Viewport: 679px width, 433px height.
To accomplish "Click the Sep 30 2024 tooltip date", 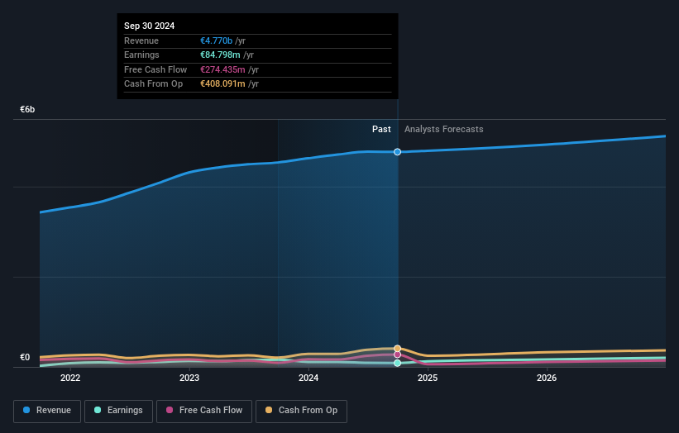I will [x=150, y=26].
